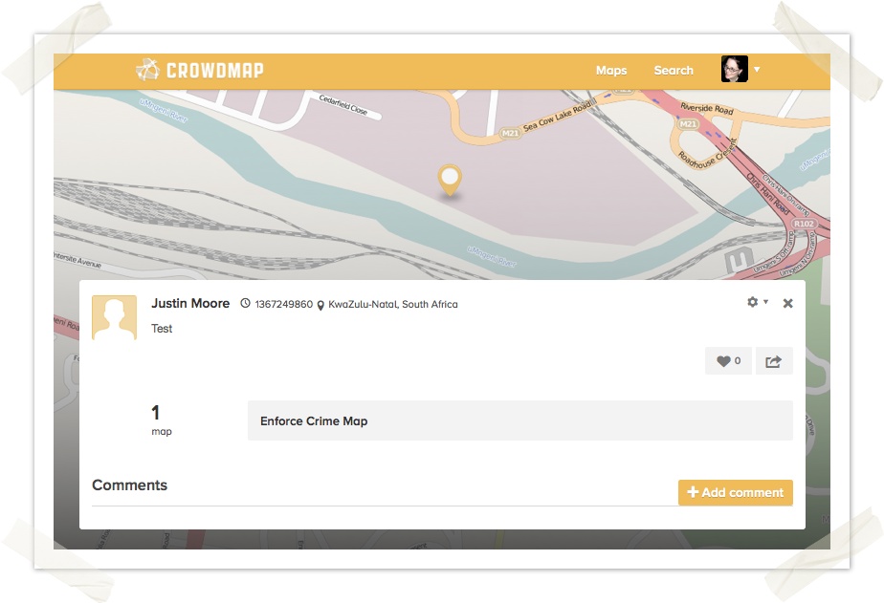Open the Maps menu item
The width and height of the screenshot is (884, 603).
610,71
